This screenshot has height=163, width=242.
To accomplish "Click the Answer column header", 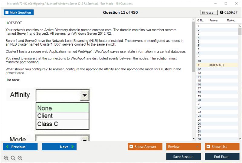I will tap(214, 21).
